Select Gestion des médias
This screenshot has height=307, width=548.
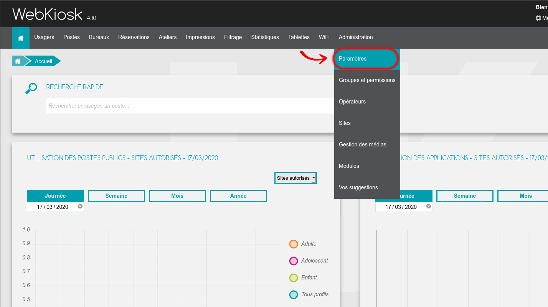pos(367,145)
